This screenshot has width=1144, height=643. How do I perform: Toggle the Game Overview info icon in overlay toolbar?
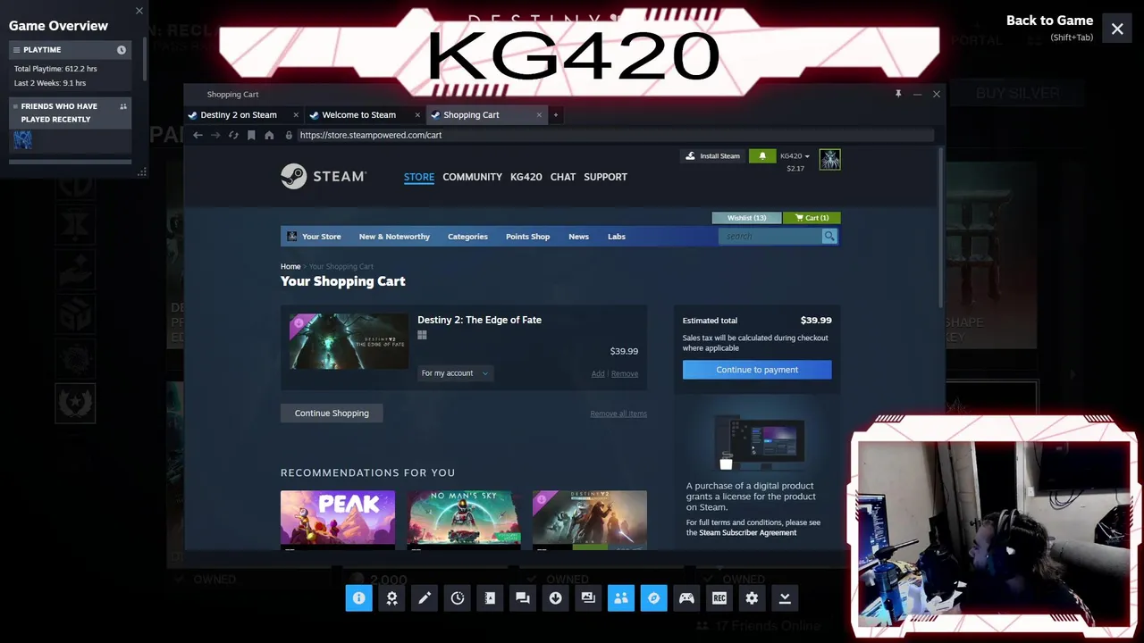(x=358, y=598)
